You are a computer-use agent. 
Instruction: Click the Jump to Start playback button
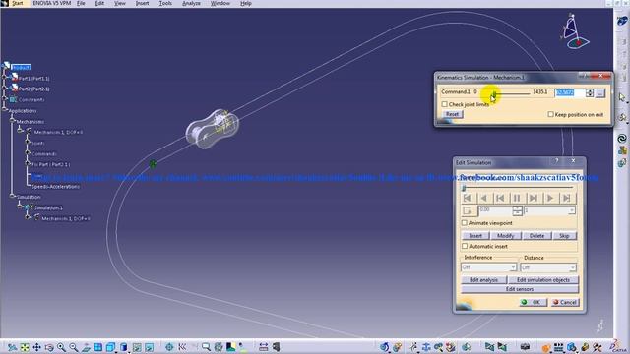coord(468,198)
